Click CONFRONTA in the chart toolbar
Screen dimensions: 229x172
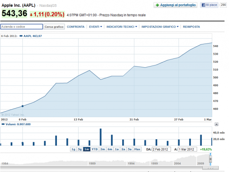[x=76, y=27]
